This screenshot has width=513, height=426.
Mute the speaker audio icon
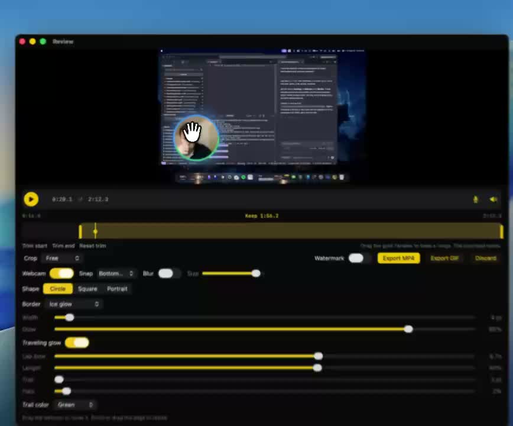[x=493, y=199]
